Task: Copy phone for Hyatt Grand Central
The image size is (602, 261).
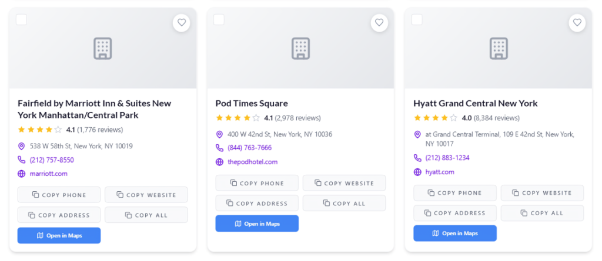Action: click(x=455, y=193)
